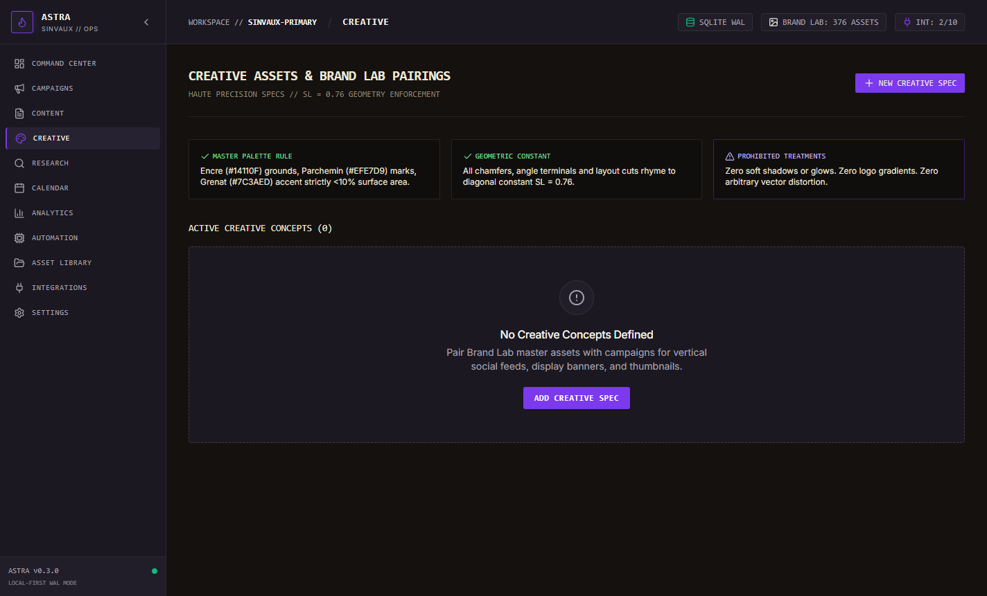
Task: Open the Brand Lab: 376 Assets badge
Action: click(x=823, y=22)
